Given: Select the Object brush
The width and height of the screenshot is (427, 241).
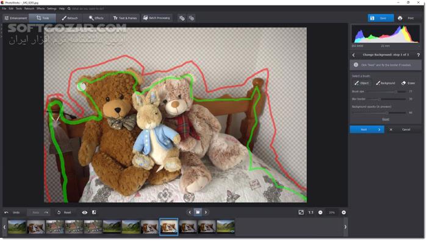Looking at the screenshot, I should coord(362,83).
